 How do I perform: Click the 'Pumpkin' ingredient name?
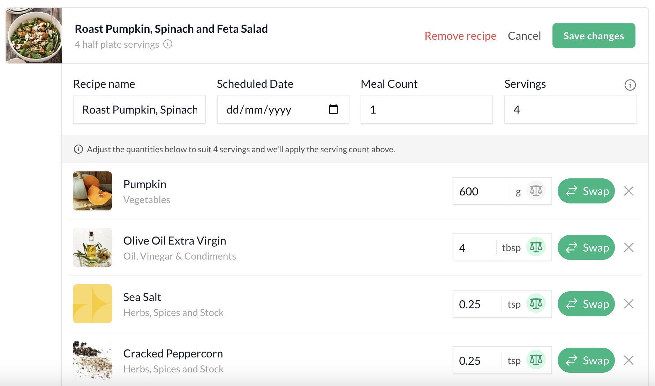click(145, 184)
